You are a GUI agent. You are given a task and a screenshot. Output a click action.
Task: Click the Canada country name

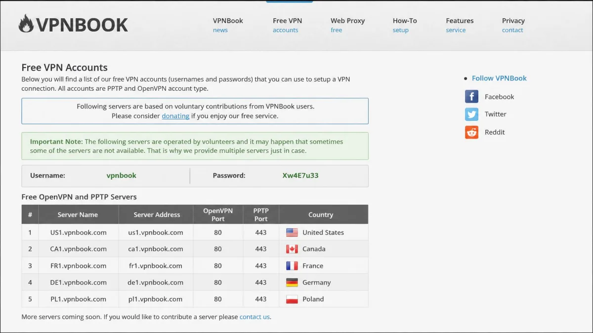314,249
